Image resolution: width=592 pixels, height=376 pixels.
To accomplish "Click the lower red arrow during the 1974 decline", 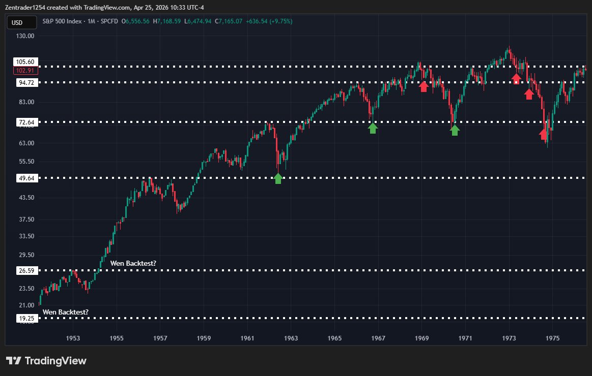I will point(529,93).
